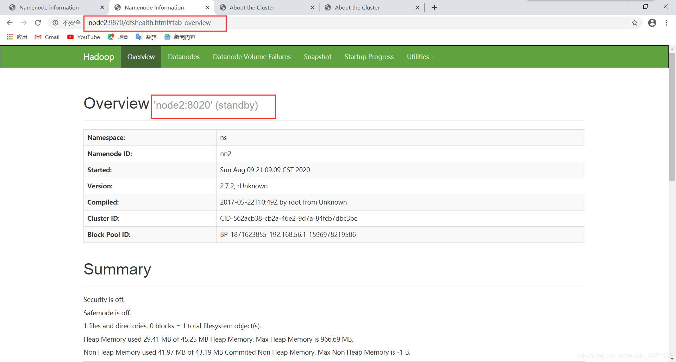This screenshot has height=362, width=676.
Task: Open the 新聞內容 news bookmark
Action: coord(180,37)
